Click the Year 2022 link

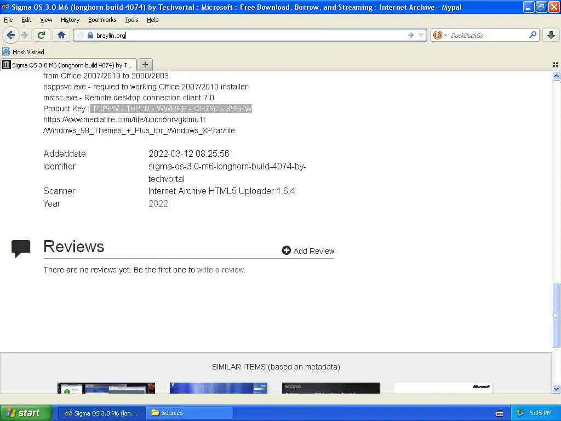coord(158,203)
